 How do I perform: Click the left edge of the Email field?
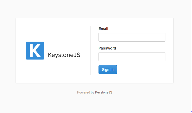tap(100, 37)
